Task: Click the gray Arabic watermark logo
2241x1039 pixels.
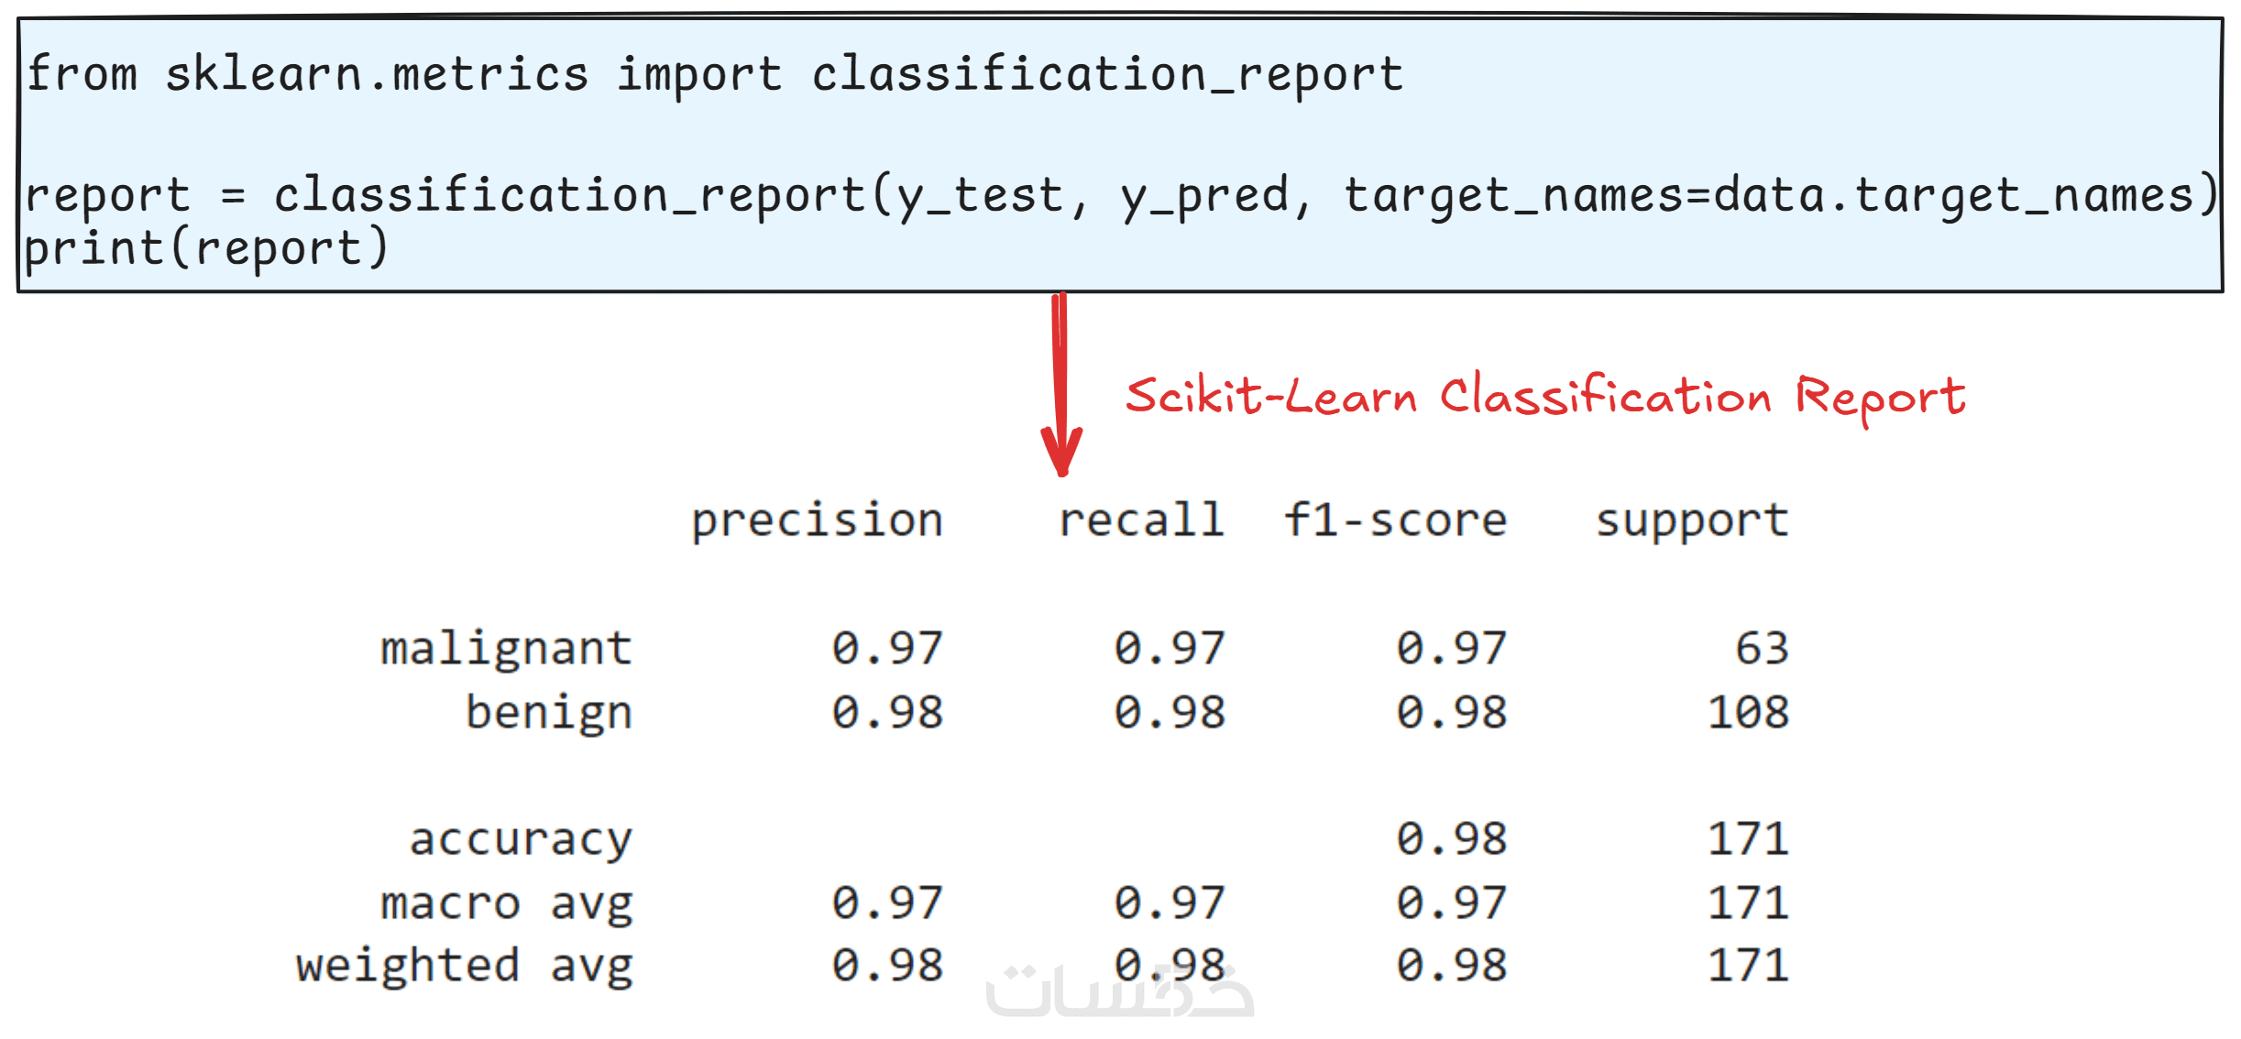Action: (1120, 991)
